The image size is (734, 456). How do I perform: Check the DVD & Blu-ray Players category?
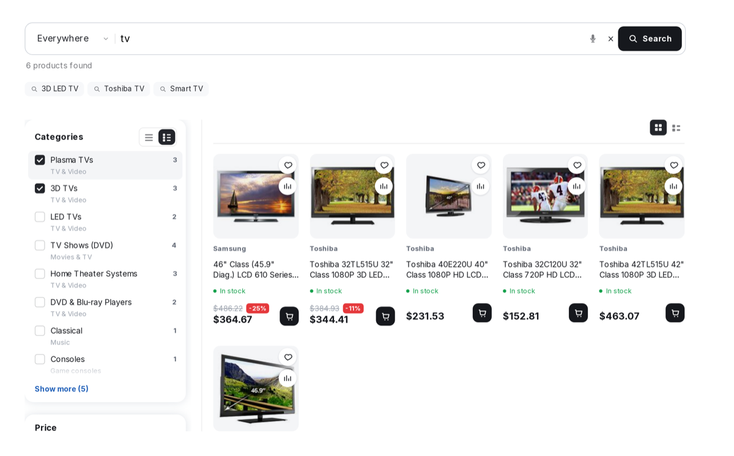(x=40, y=302)
